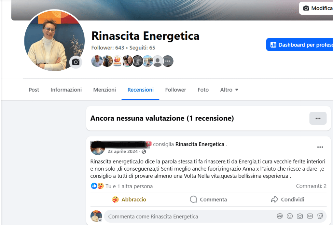Click the Commenta button
Image resolution: width=333 pixels, height=225 pixels.
click(208, 200)
